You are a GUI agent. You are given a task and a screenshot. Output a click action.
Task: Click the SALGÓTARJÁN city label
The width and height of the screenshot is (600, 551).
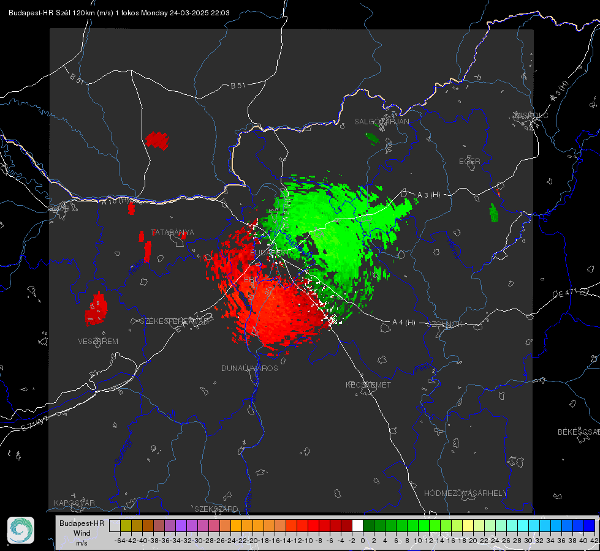[x=381, y=122]
